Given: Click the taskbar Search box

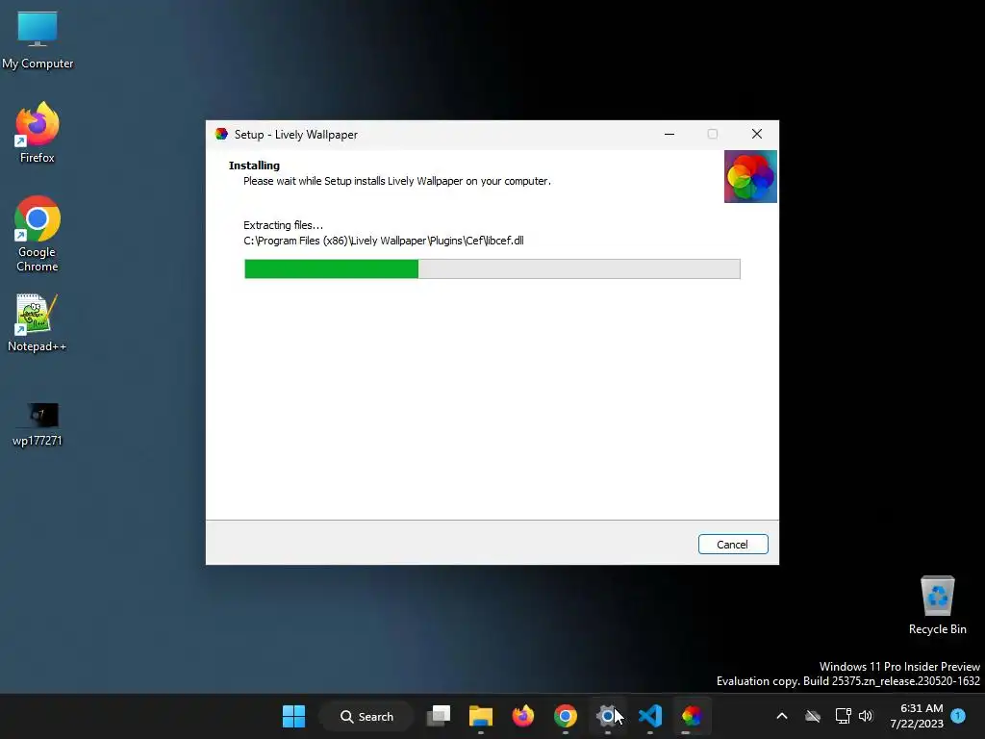Looking at the screenshot, I should click(366, 716).
